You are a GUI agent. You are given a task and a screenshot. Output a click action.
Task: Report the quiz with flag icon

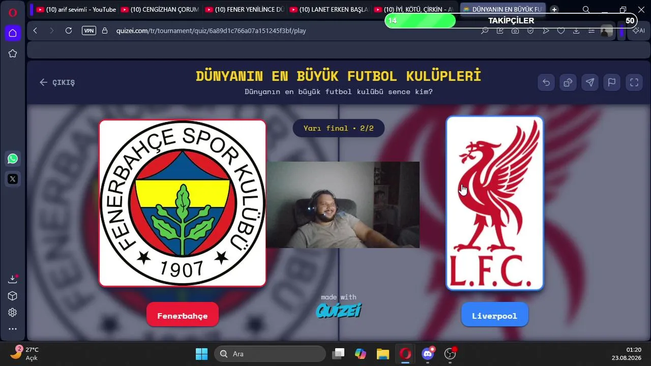pos(612,82)
